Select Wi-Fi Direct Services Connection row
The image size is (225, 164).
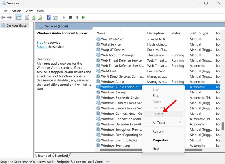pos(158,76)
